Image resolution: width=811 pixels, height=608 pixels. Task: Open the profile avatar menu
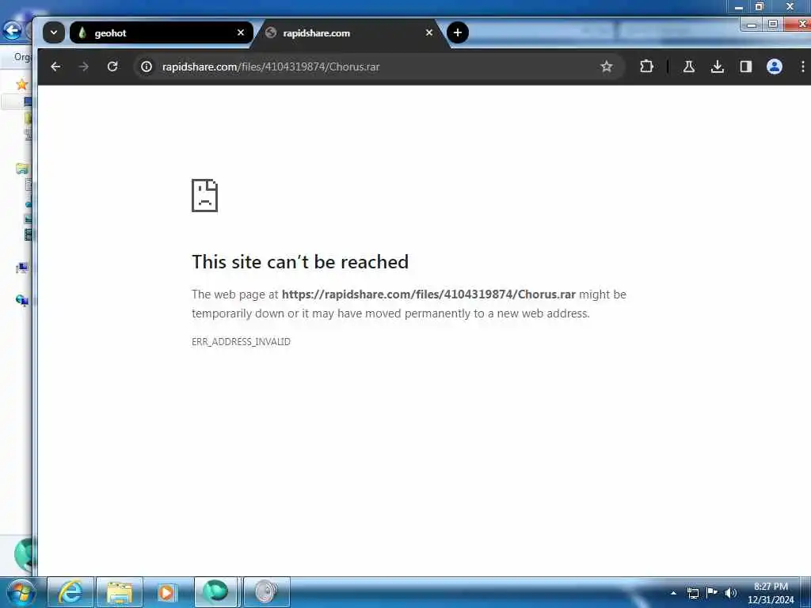click(x=774, y=66)
